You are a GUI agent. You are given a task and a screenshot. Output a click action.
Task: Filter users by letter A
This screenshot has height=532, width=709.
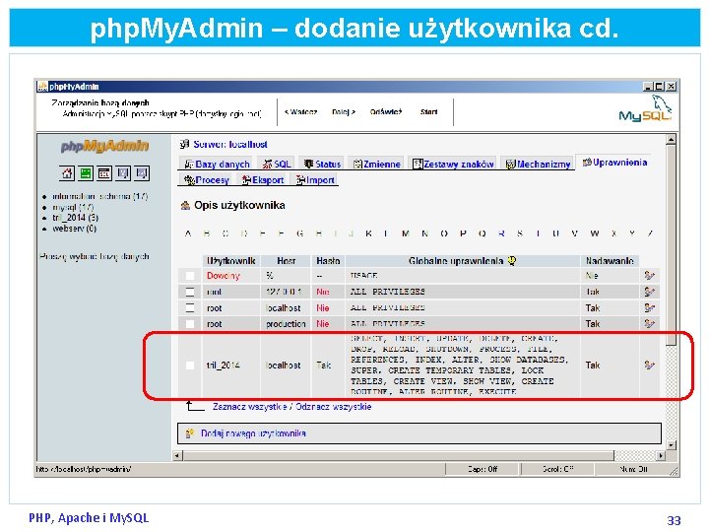pyautogui.click(x=188, y=233)
